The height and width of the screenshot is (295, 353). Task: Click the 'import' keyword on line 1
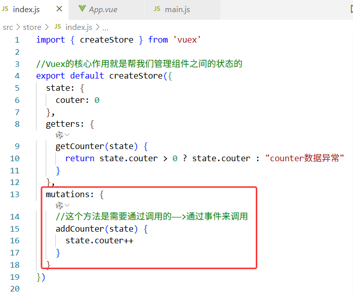click(x=51, y=40)
